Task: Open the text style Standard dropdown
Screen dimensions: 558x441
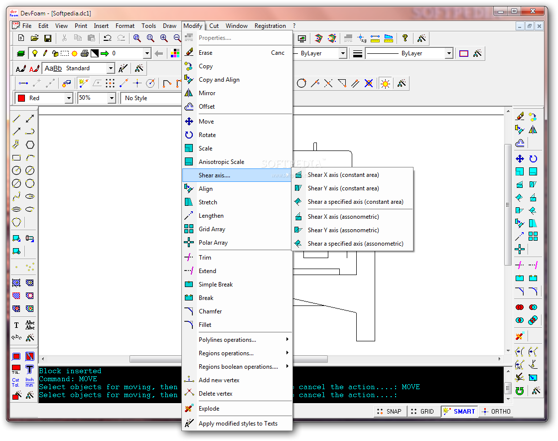Action: 111,68
